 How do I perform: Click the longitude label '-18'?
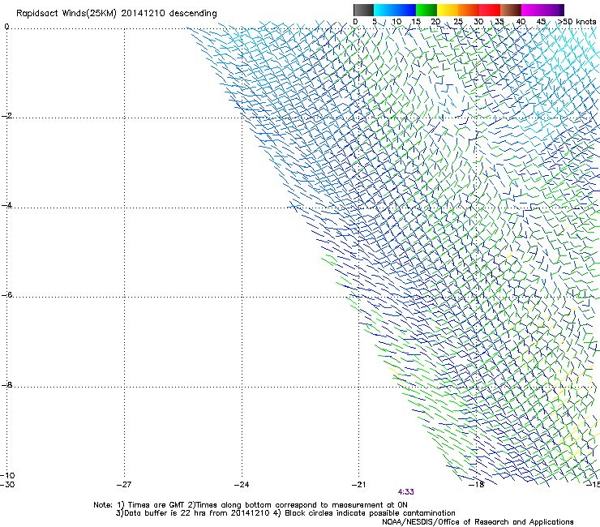click(477, 485)
